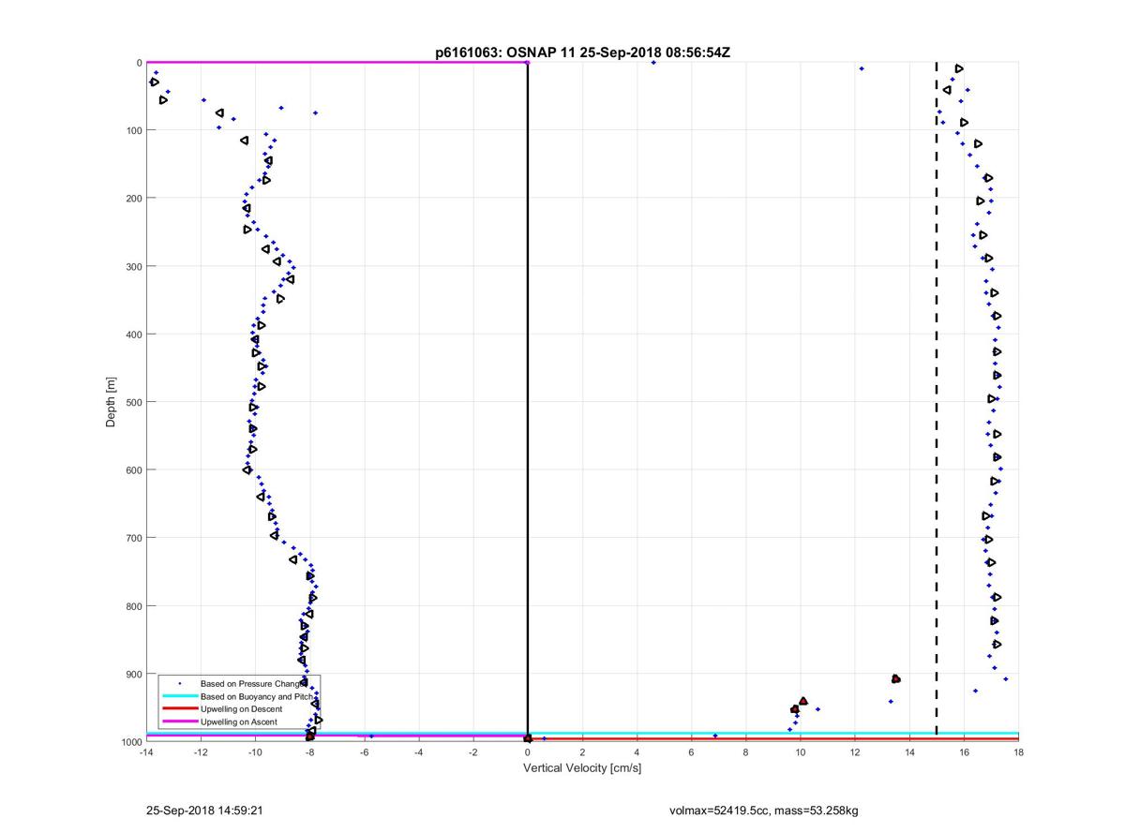This screenshot has width=1125, height=833.
Task: Click x-axis tick label '18'
Action: [x=1018, y=751]
